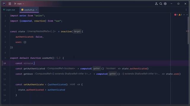Click ': void' return type hint
The width and height of the screenshot is (190, 106).
point(72,85)
